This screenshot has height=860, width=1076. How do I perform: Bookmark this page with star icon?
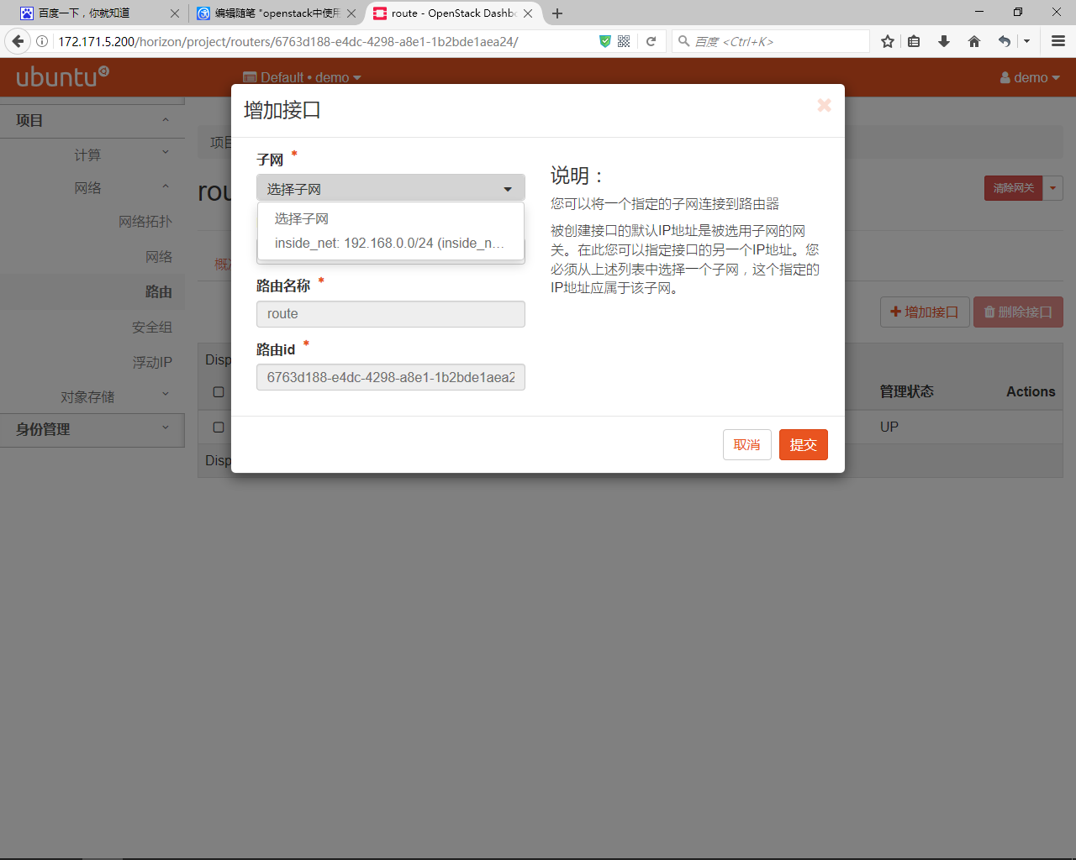[x=888, y=41]
